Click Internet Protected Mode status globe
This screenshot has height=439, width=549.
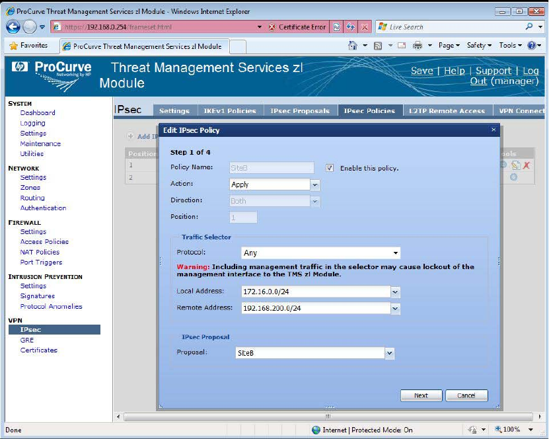[x=316, y=430]
